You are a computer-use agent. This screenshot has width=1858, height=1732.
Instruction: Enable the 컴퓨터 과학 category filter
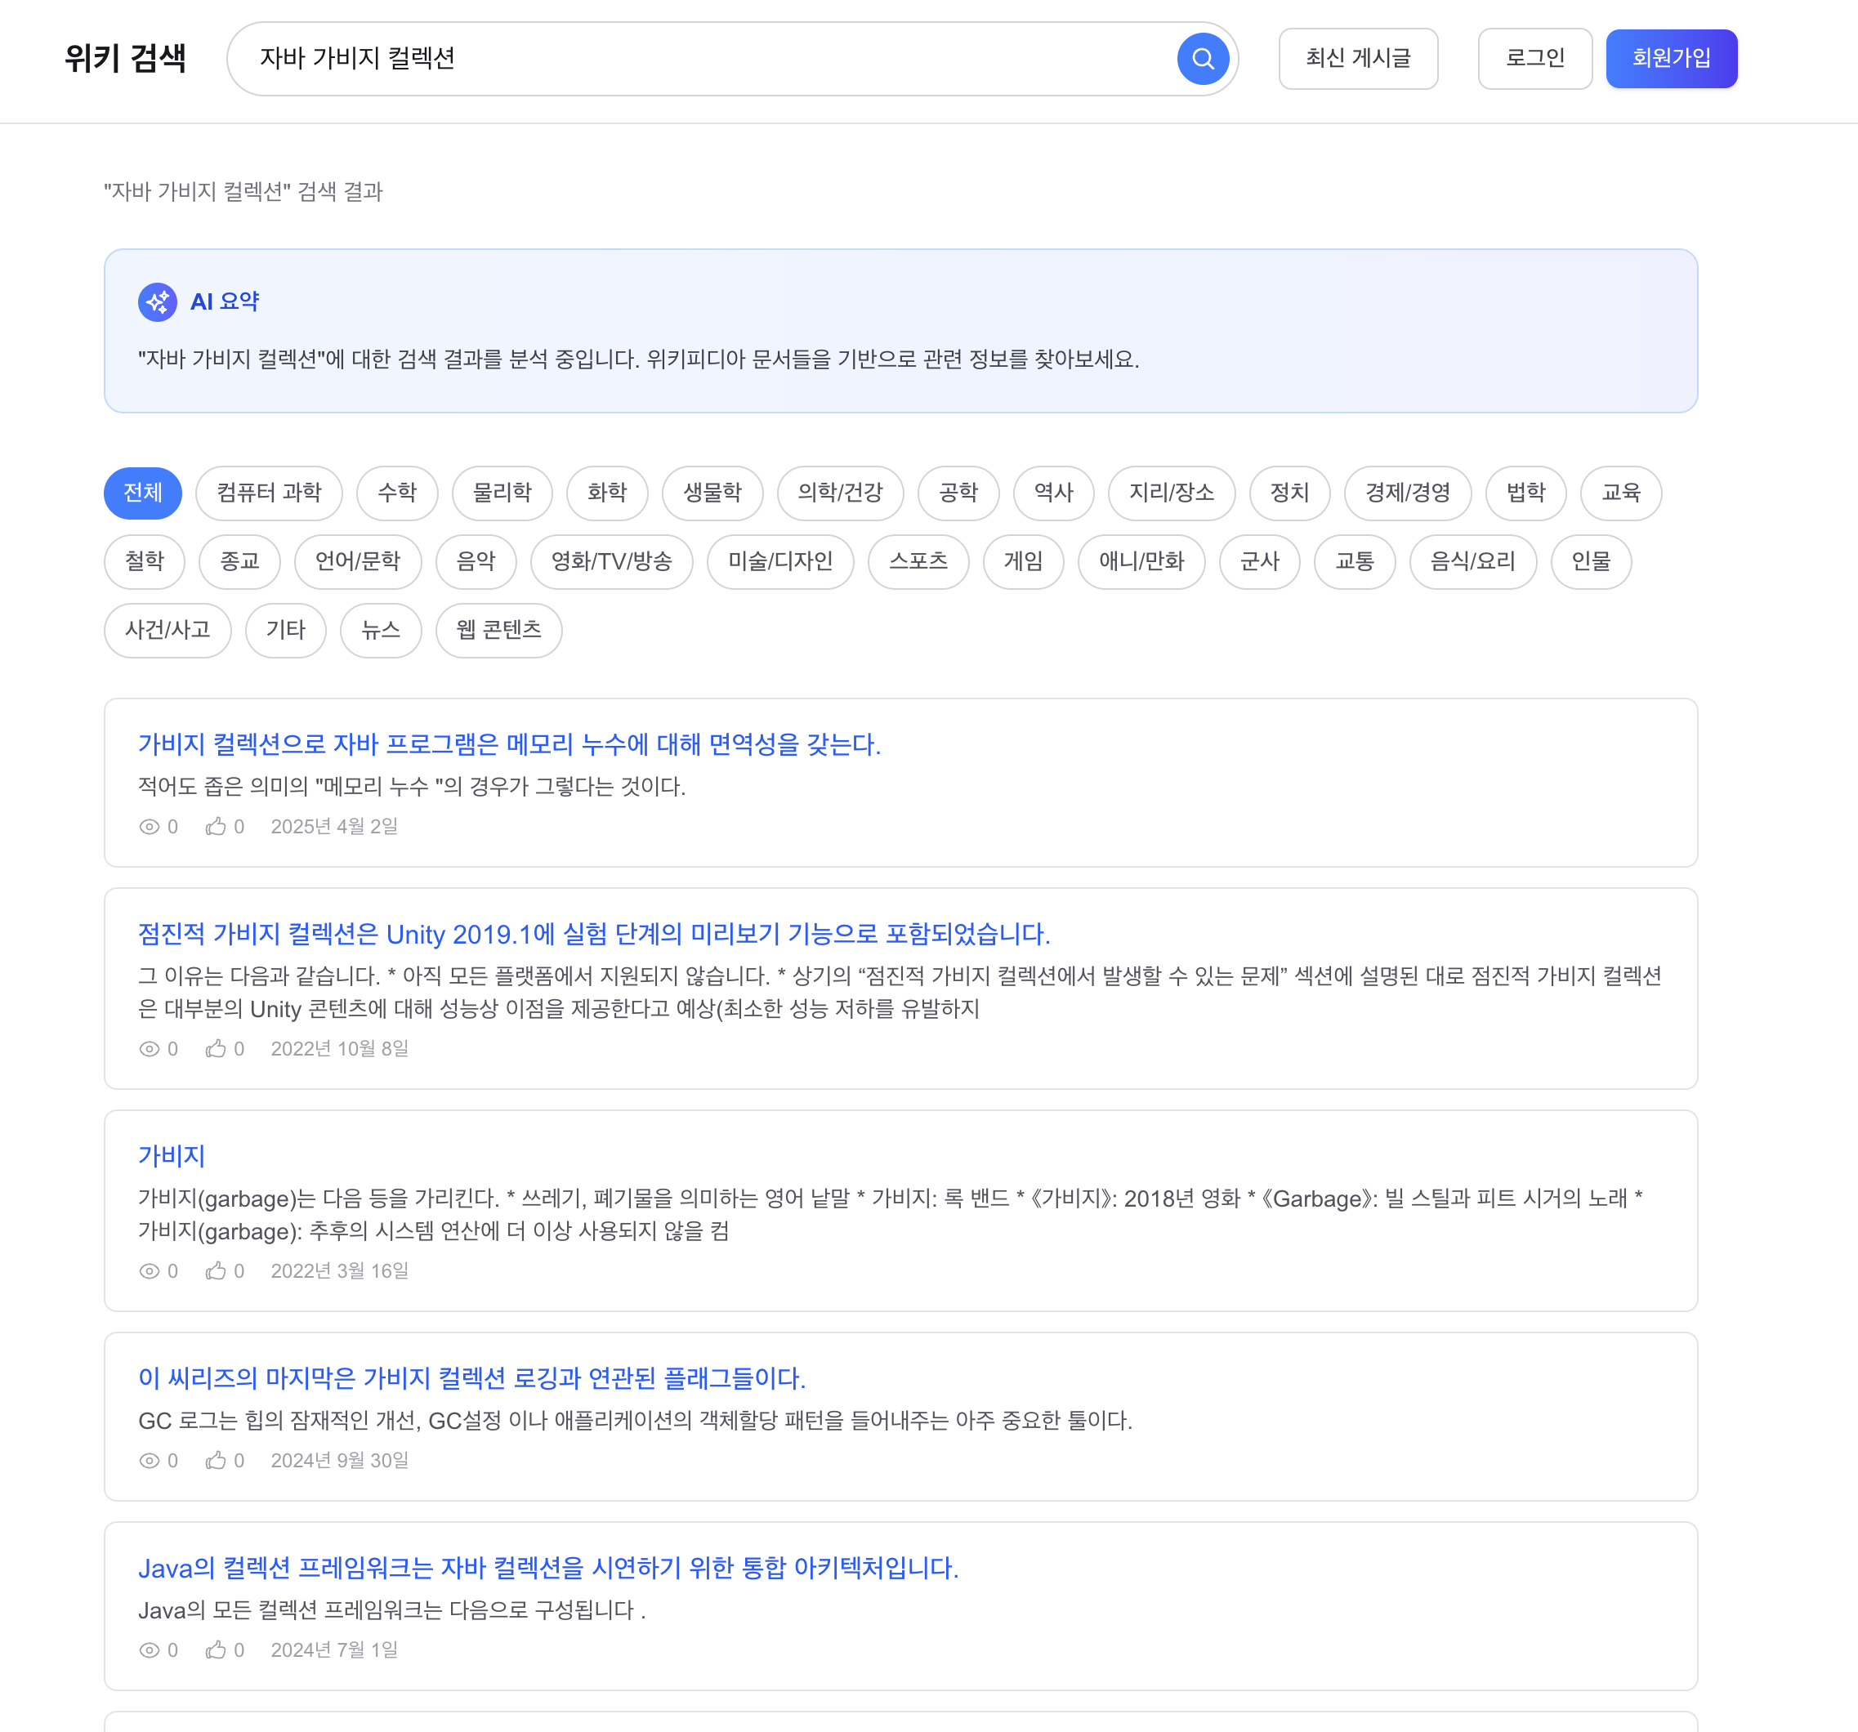(269, 493)
